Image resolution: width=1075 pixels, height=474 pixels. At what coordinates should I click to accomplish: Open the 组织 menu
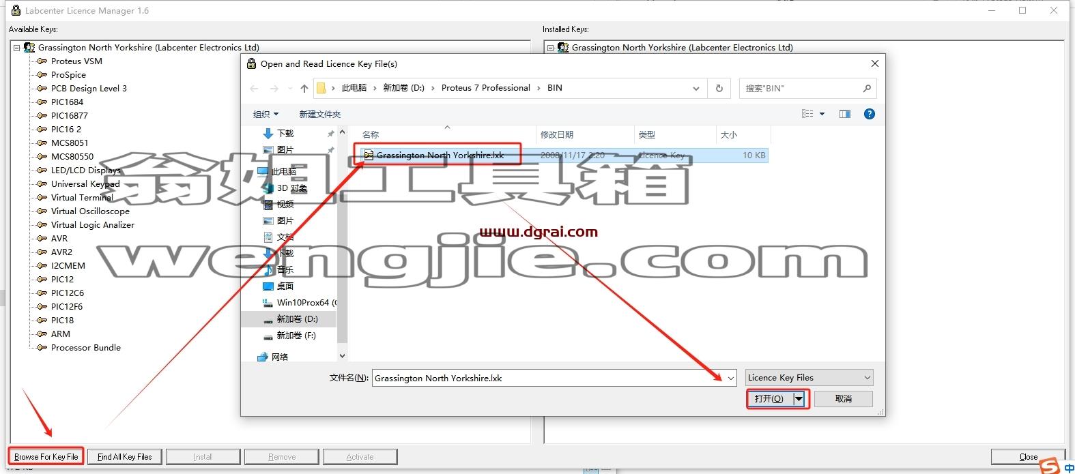(266, 114)
